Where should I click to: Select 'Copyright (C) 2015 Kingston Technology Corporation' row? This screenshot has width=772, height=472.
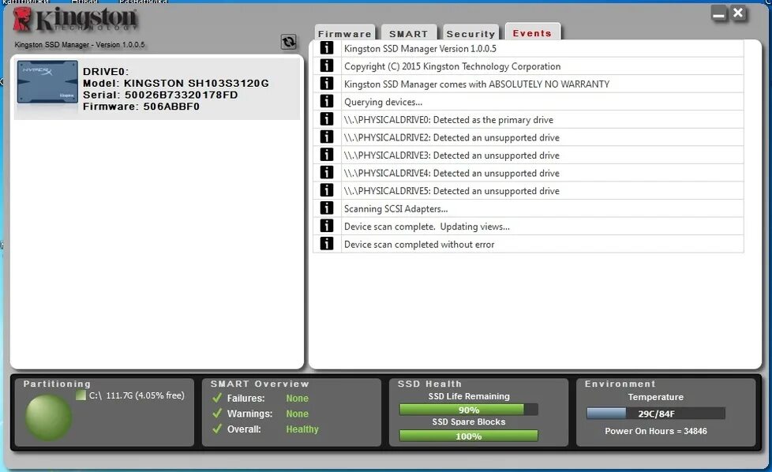click(528, 66)
